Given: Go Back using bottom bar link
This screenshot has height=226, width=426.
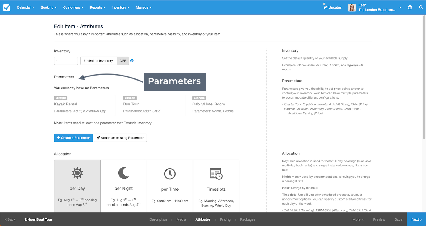Looking at the screenshot, I should (10, 219).
